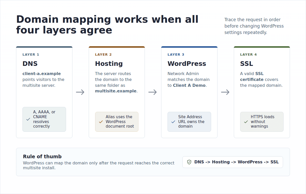This screenshot has height=194, width=306.
Task: Click the bold client-a.example text
Action: [42, 74]
